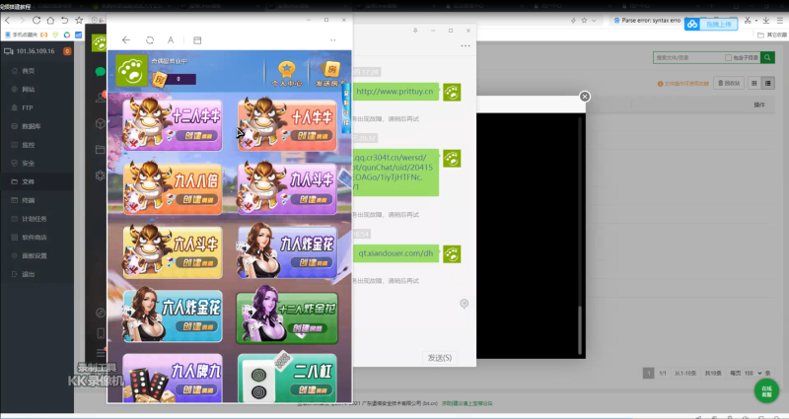Create a 十二人牛牛 room

197,135
